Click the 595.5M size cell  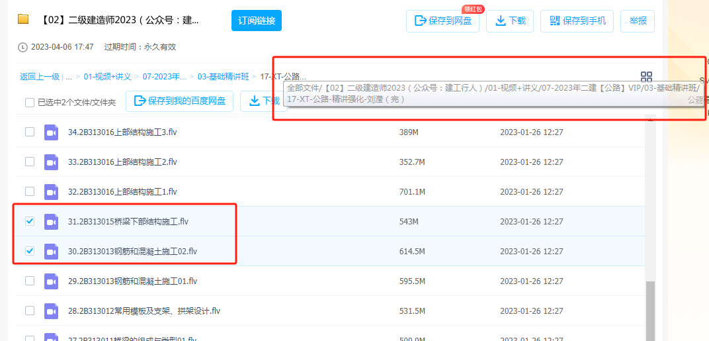tap(412, 281)
